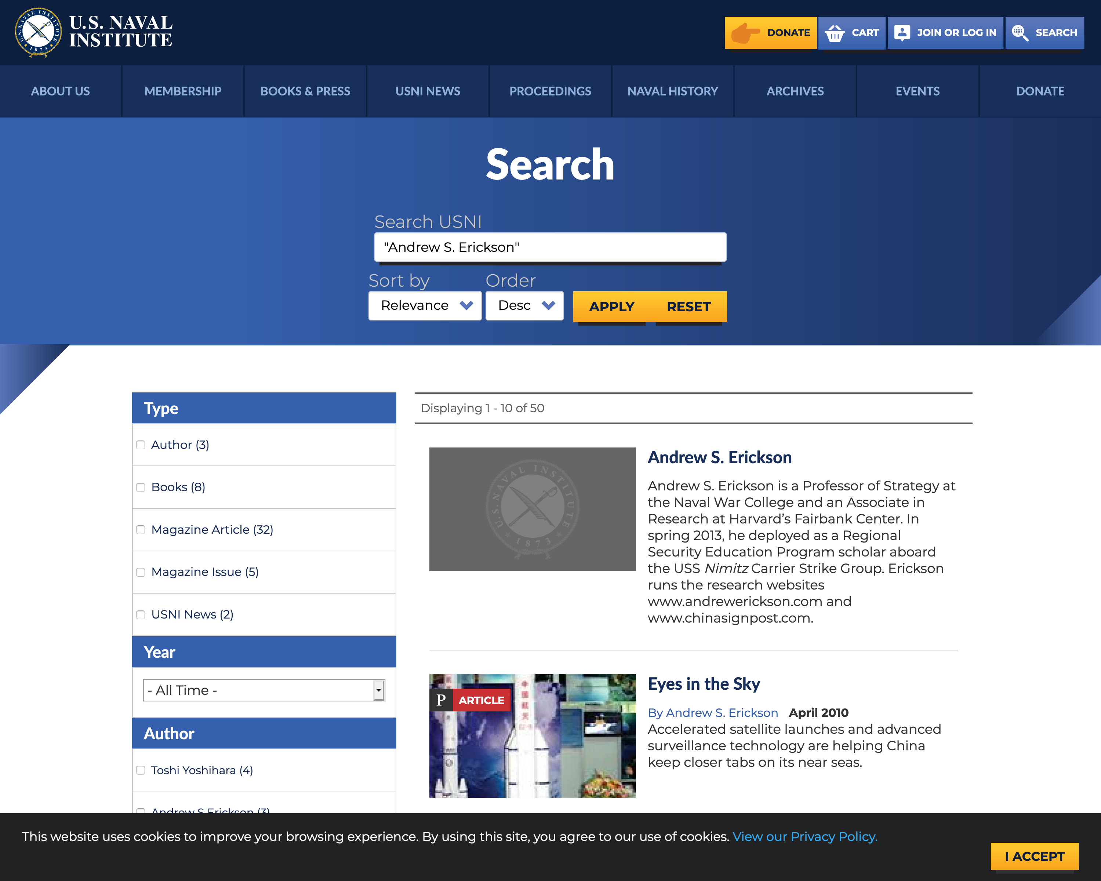
Task: Open the Books & Press menu
Action: click(x=305, y=91)
